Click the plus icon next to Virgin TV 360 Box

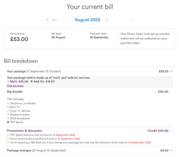coord(8,111)
